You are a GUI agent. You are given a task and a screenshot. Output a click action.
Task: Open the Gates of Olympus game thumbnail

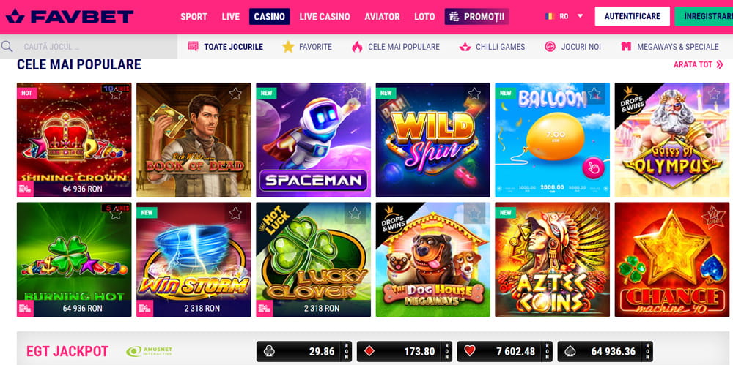(671, 140)
